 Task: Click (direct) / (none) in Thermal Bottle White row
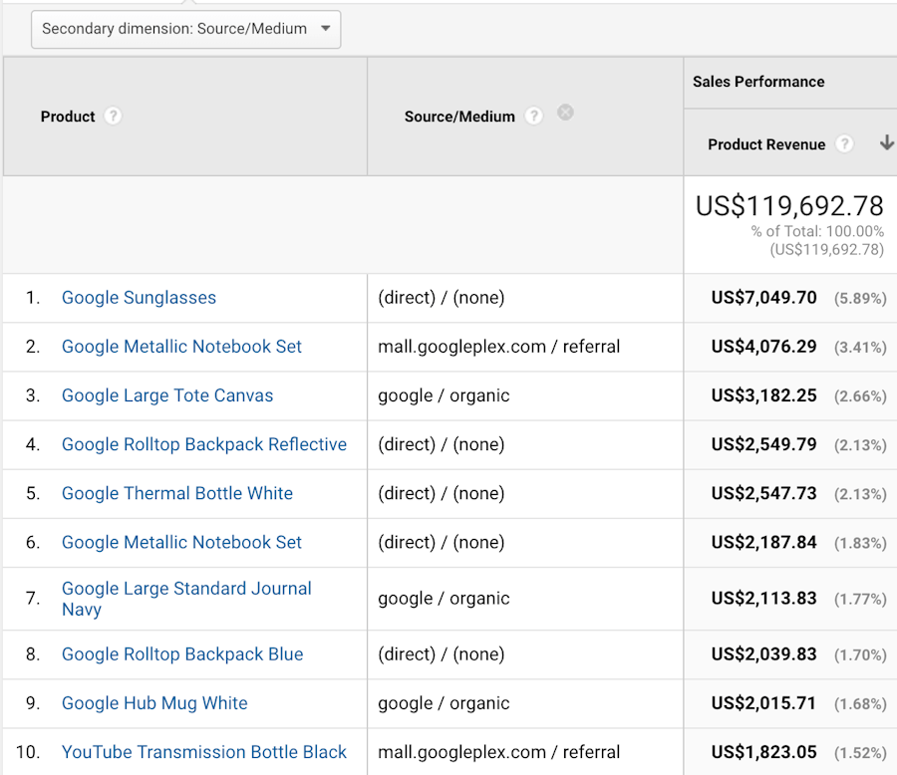tap(442, 494)
